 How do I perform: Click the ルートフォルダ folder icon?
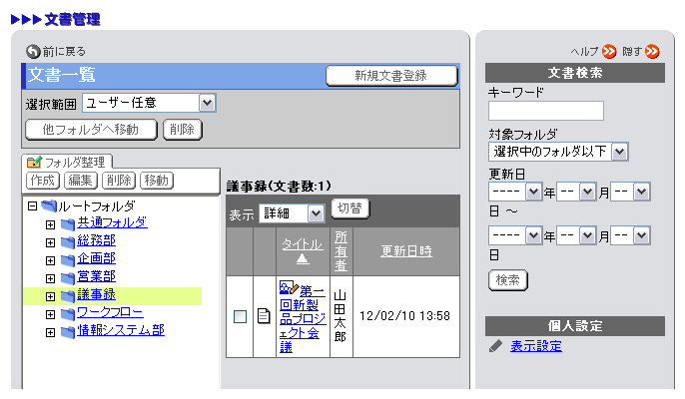[49, 205]
